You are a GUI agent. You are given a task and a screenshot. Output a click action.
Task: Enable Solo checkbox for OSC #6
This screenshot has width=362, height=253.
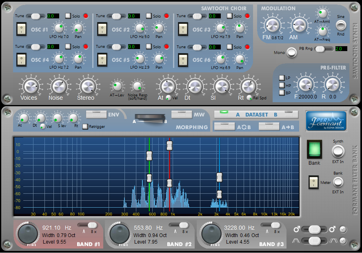229,47
